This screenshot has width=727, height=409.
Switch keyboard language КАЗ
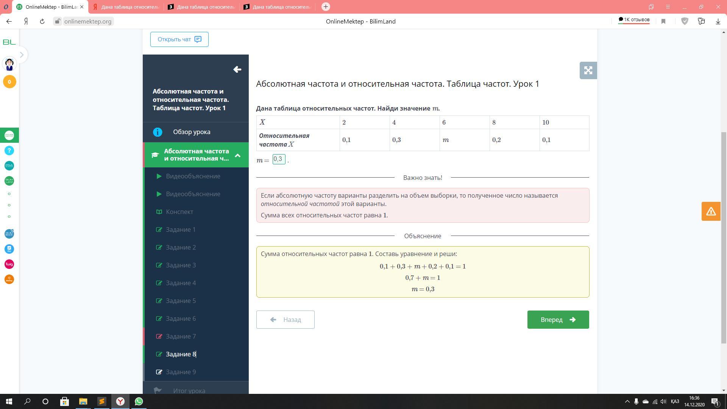click(x=675, y=401)
